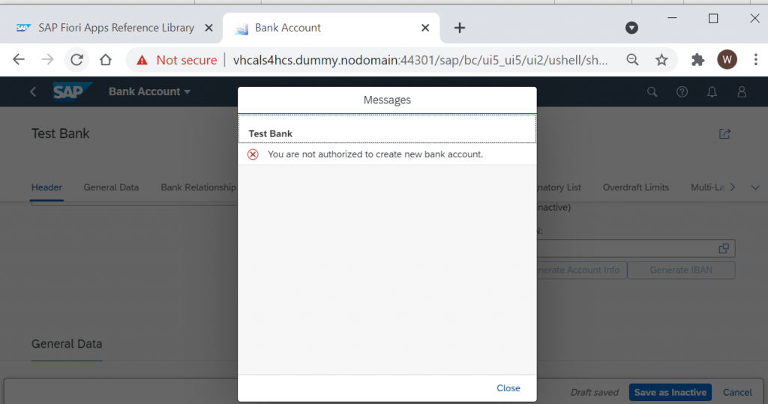
Task: Go back using SAP shell back arrow
Action: 33,91
